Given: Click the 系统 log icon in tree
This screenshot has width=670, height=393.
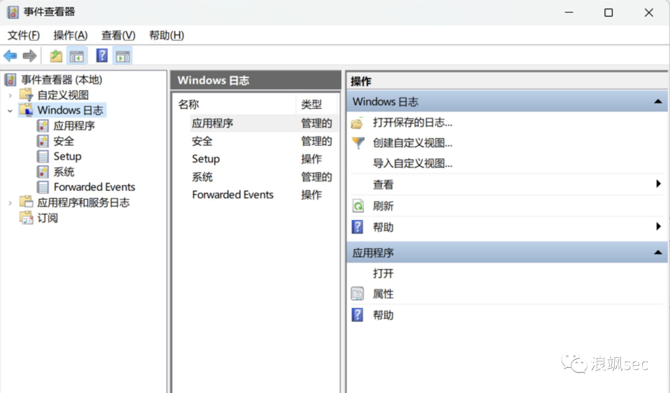Looking at the screenshot, I should pyautogui.click(x=43, y=172).
